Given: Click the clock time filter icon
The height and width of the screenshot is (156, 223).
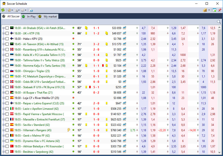Looking at the screenshot, I should [x=9, y=10].
